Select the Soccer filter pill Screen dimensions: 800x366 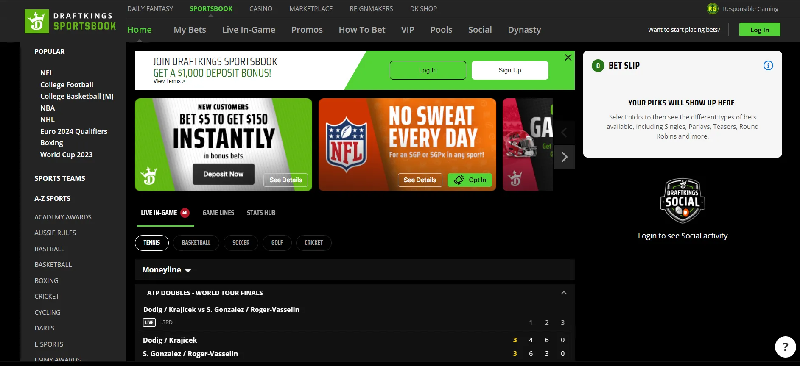(x=241, y=243)
